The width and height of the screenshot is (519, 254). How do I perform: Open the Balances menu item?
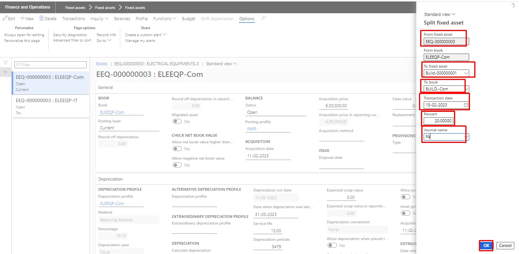[122, 19]
